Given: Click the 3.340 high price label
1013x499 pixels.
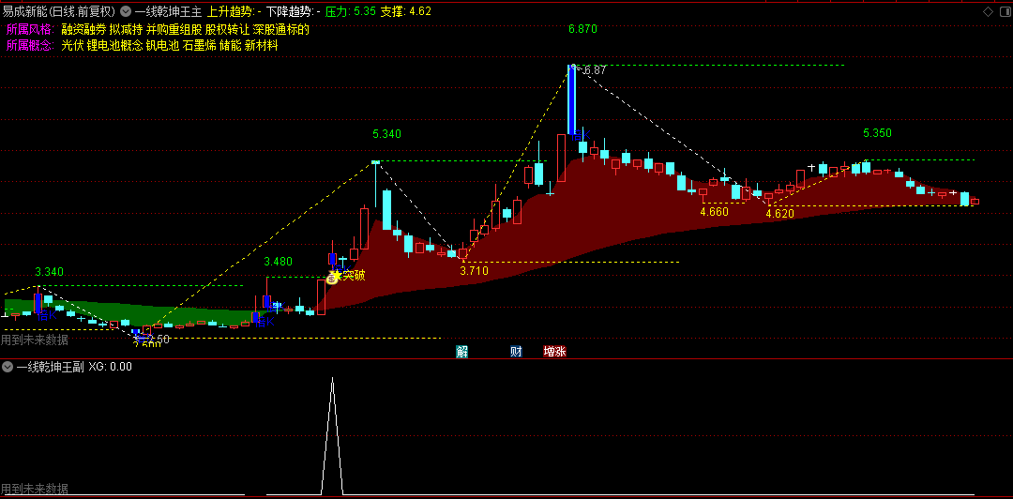Looking at the screenshot, I should click(49, 271).
